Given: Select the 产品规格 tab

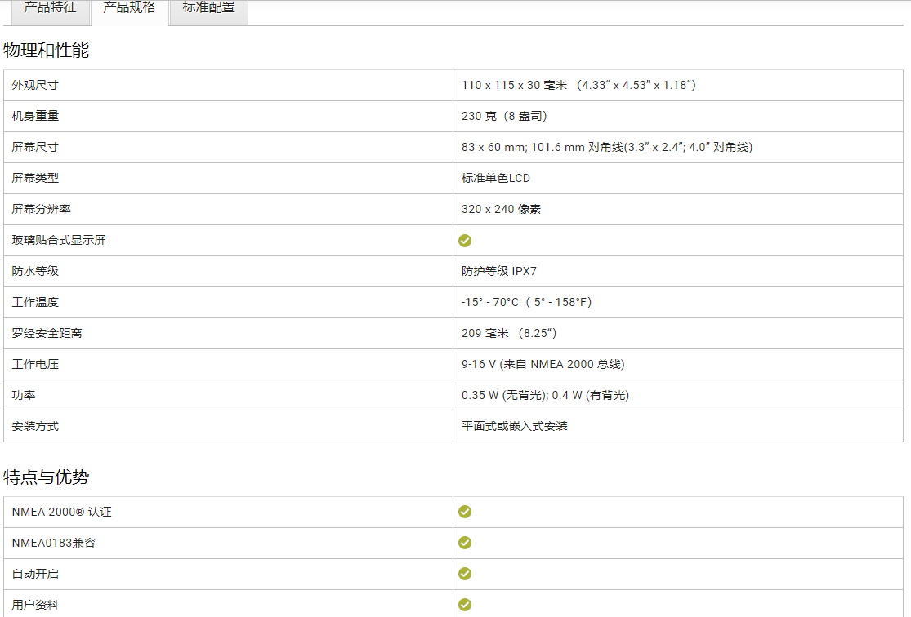Looking at the screenshot, I should pyautogui.click(x=129, y=8).
